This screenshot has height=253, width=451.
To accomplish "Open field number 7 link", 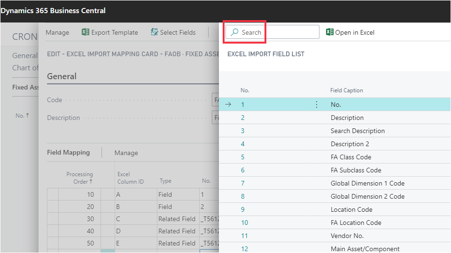I will (x=243, y=183).
